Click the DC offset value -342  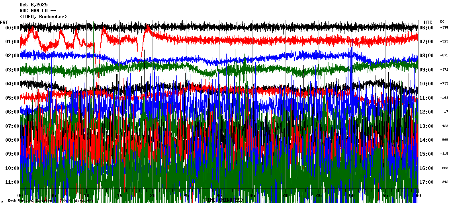(444, 182)
